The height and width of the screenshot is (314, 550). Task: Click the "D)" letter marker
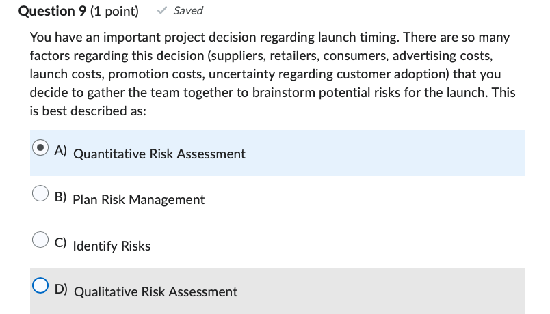pyautogui.click(x=61, y=289)
